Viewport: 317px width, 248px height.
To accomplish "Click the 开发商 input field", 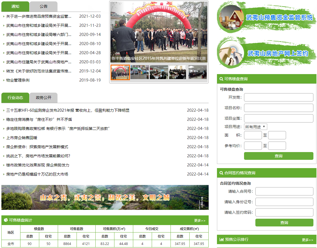I will [279, 97].
